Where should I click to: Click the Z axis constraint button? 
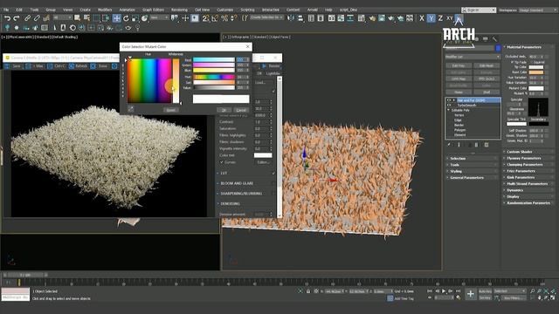point(440,17)
